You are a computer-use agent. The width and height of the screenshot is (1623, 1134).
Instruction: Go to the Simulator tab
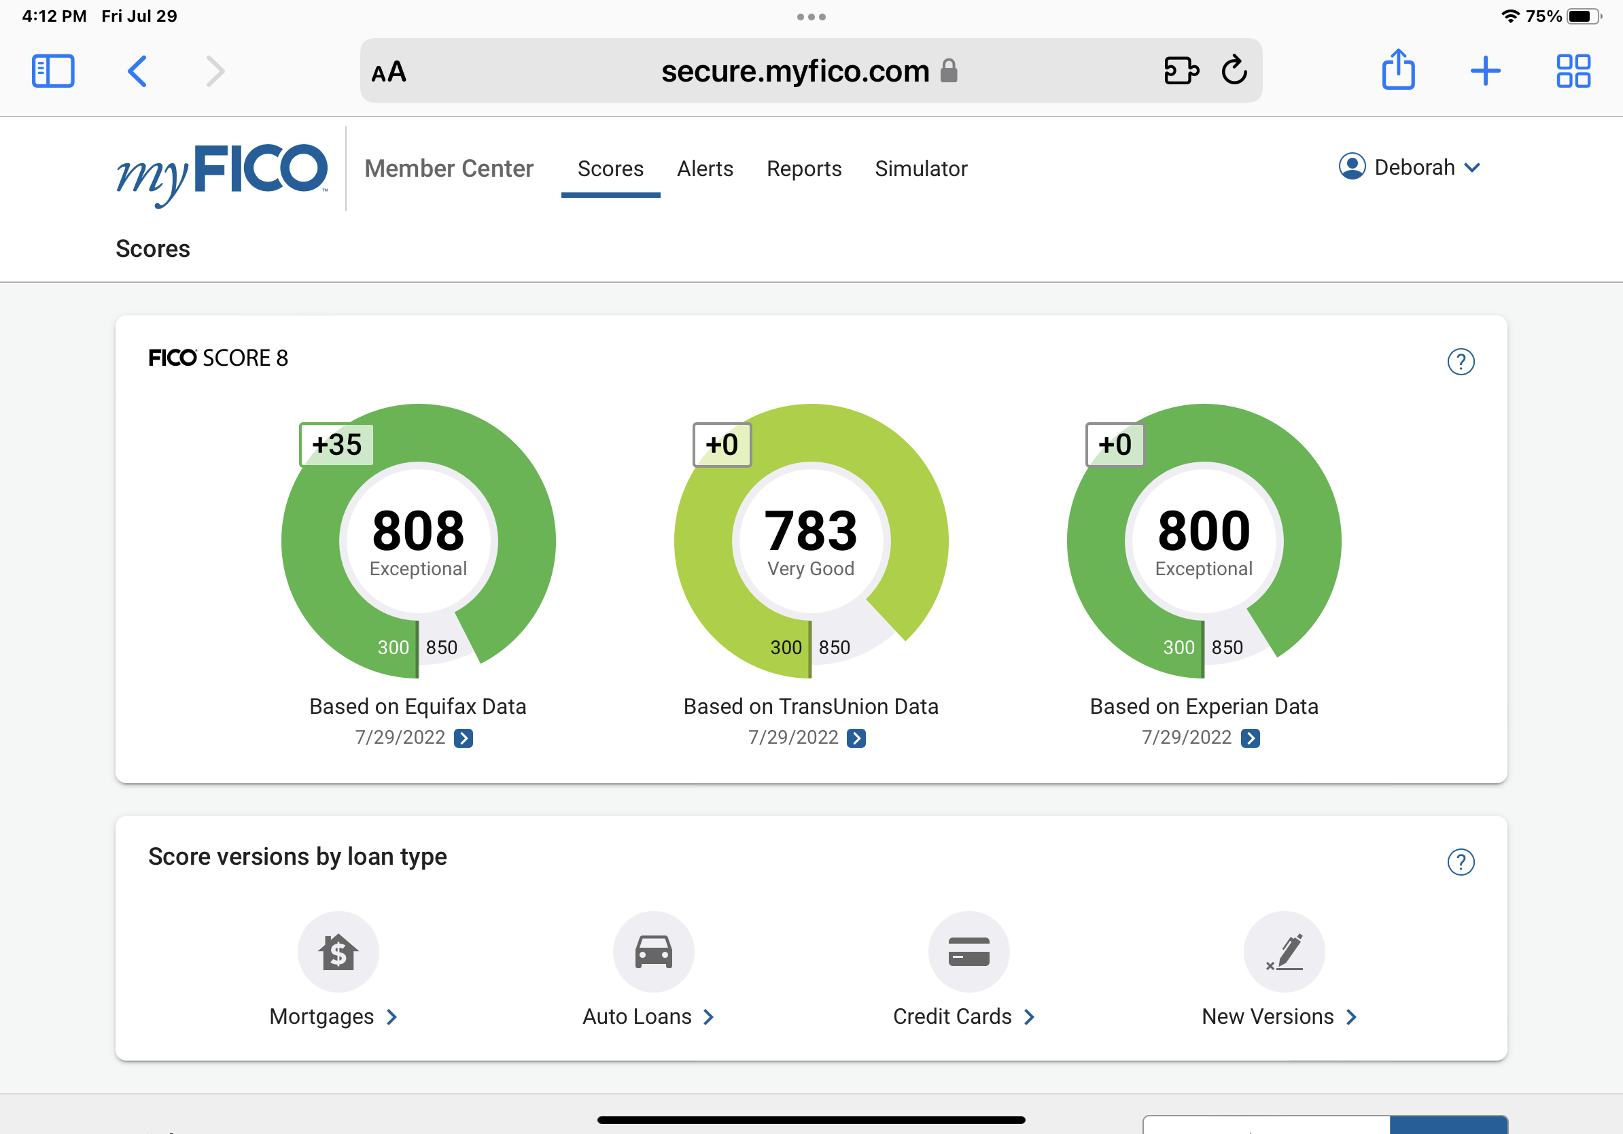tap(920, 169)
